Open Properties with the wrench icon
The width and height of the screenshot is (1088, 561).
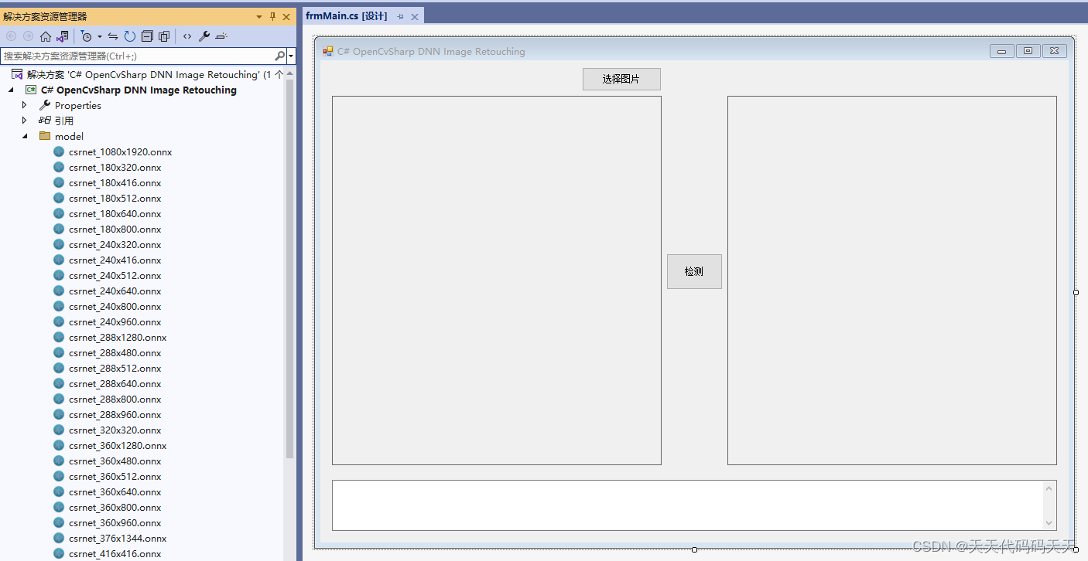pyautogui.click(x=204, y=36)
